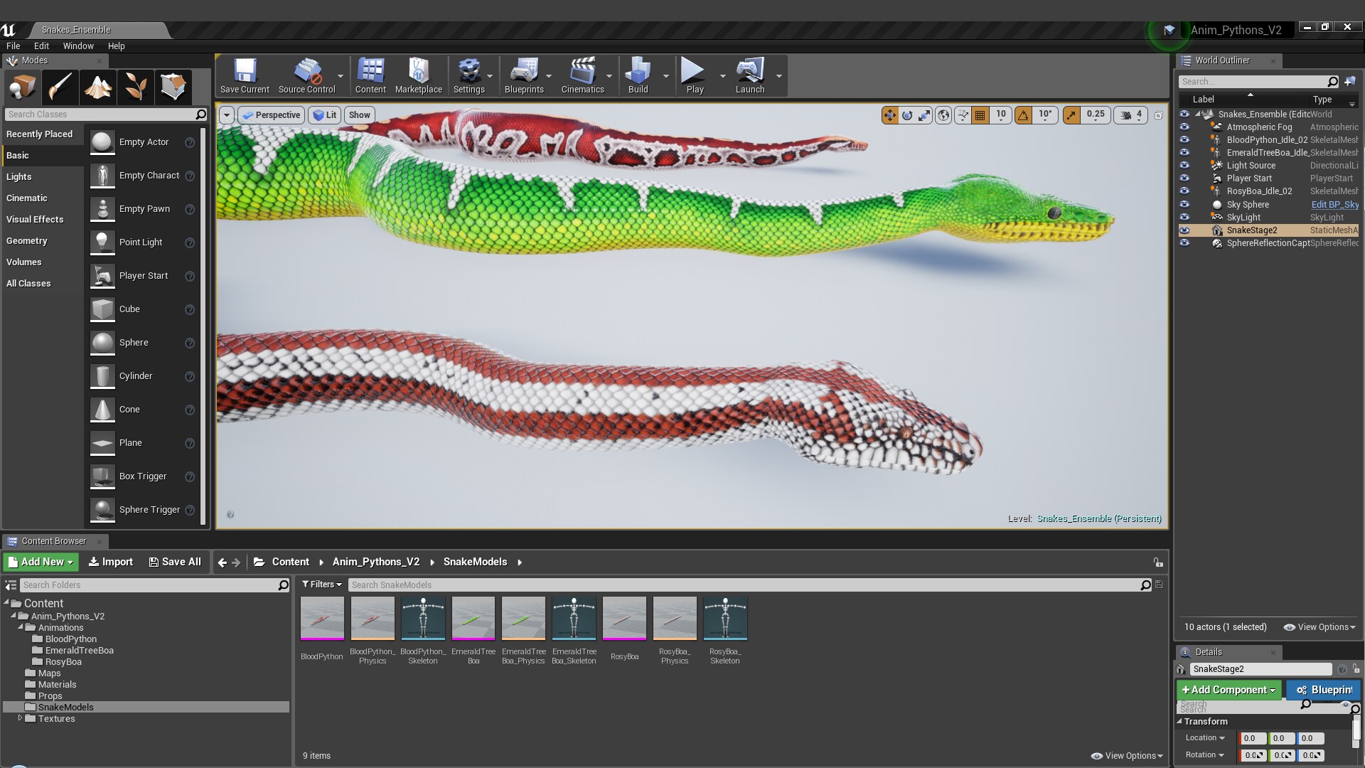Click the Import button

click(110, 562)
